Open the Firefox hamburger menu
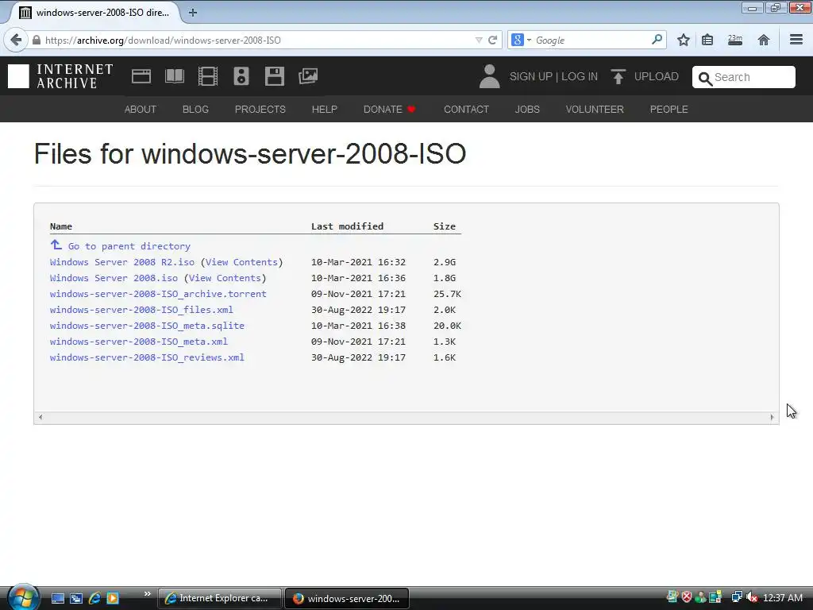Screen dimensions: 813x610 point(796,40)
